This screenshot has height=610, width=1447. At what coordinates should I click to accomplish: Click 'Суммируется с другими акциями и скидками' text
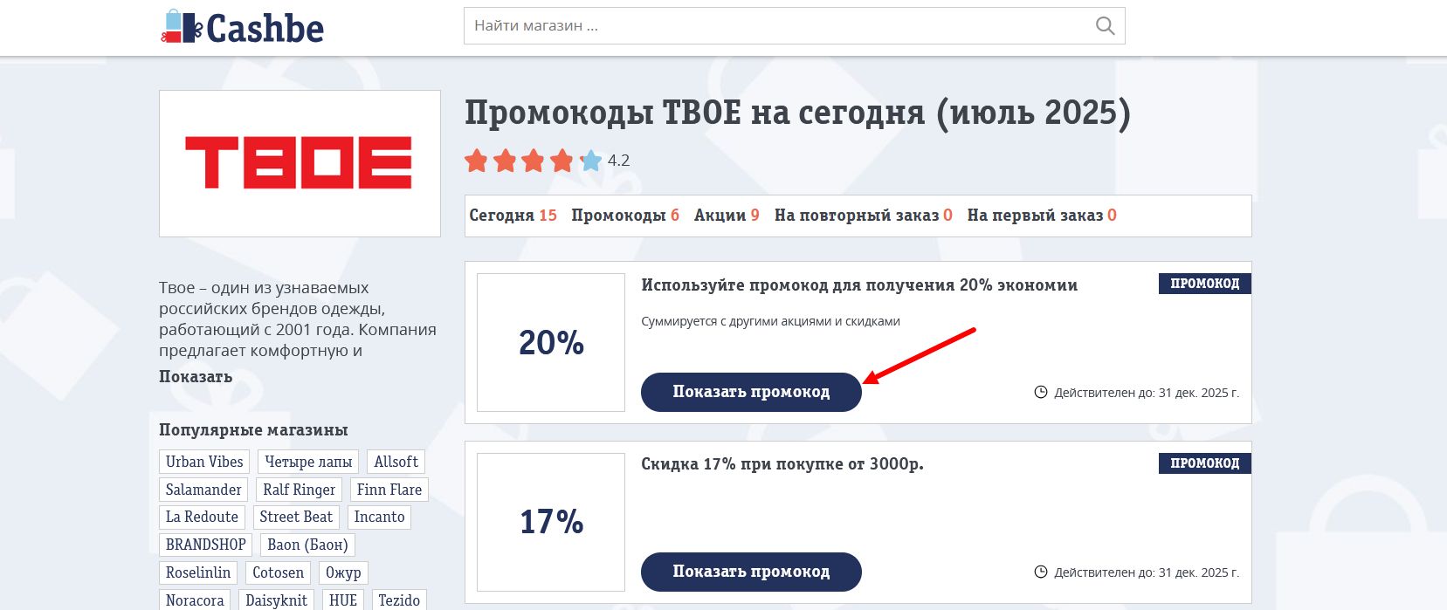770,321
